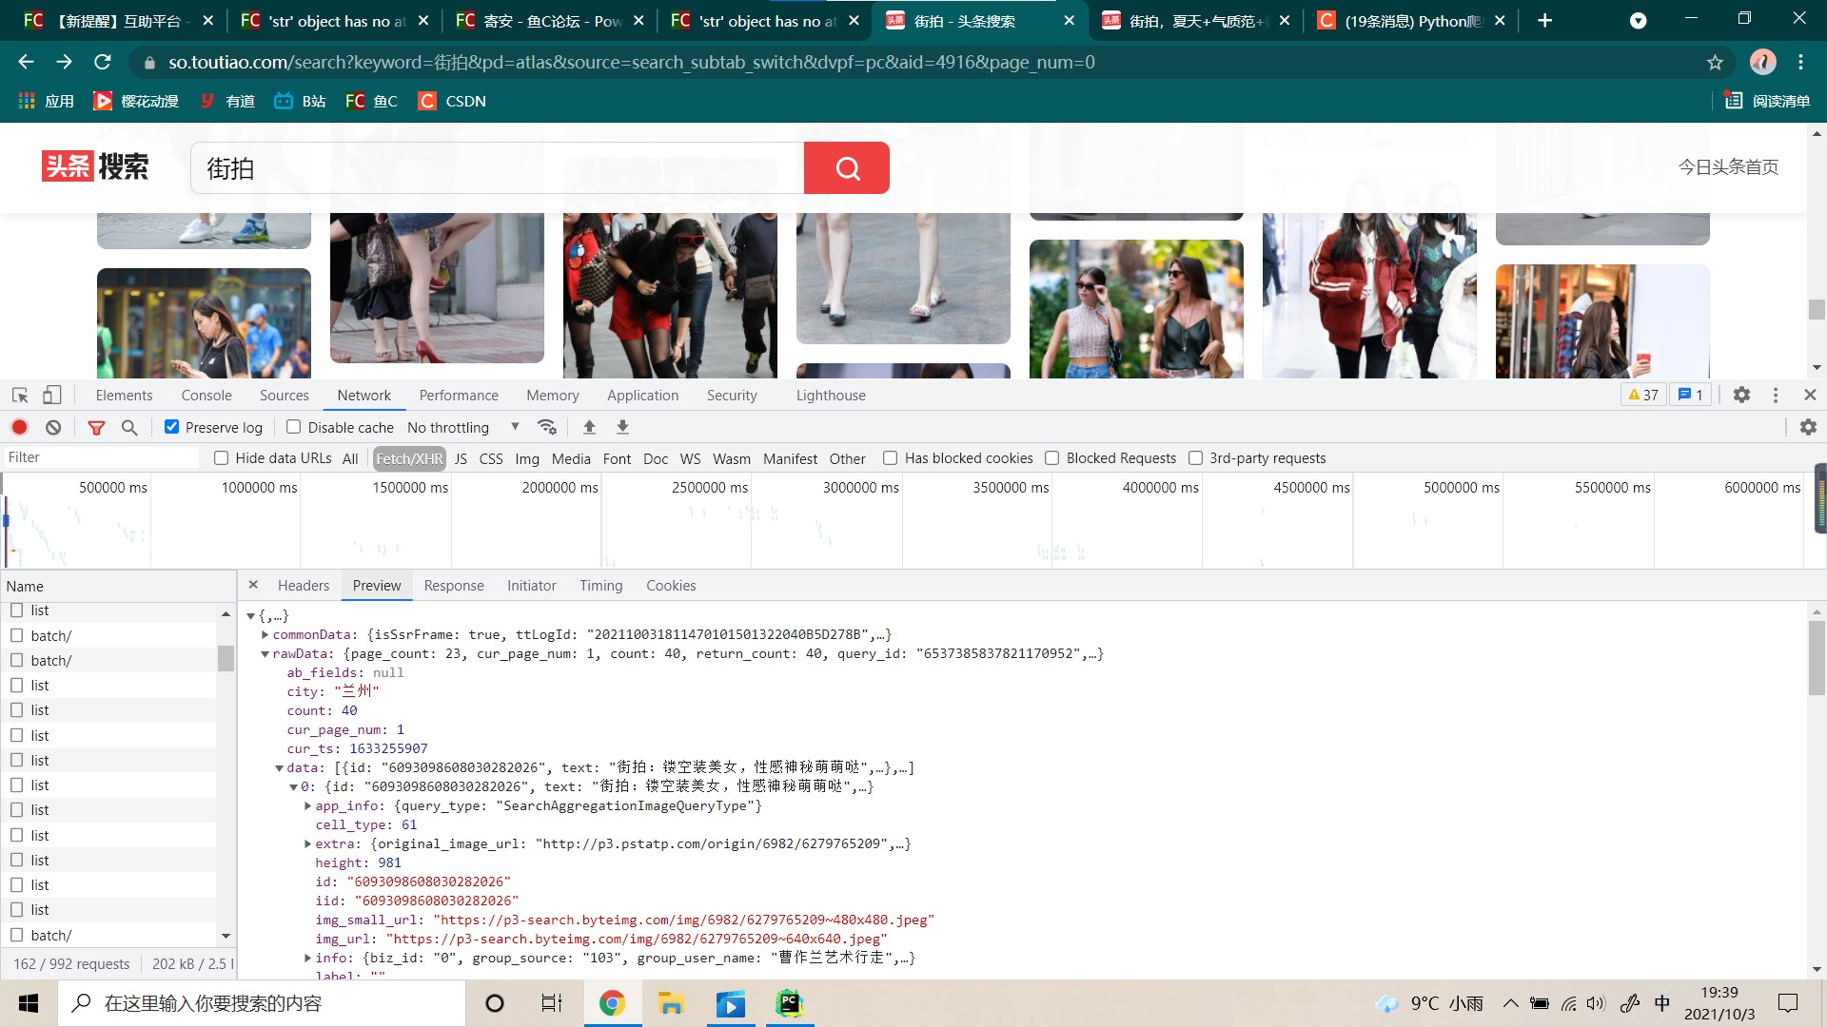
Task: Toggle the red filter funnel icon
Action: click(x=96, y=427)
